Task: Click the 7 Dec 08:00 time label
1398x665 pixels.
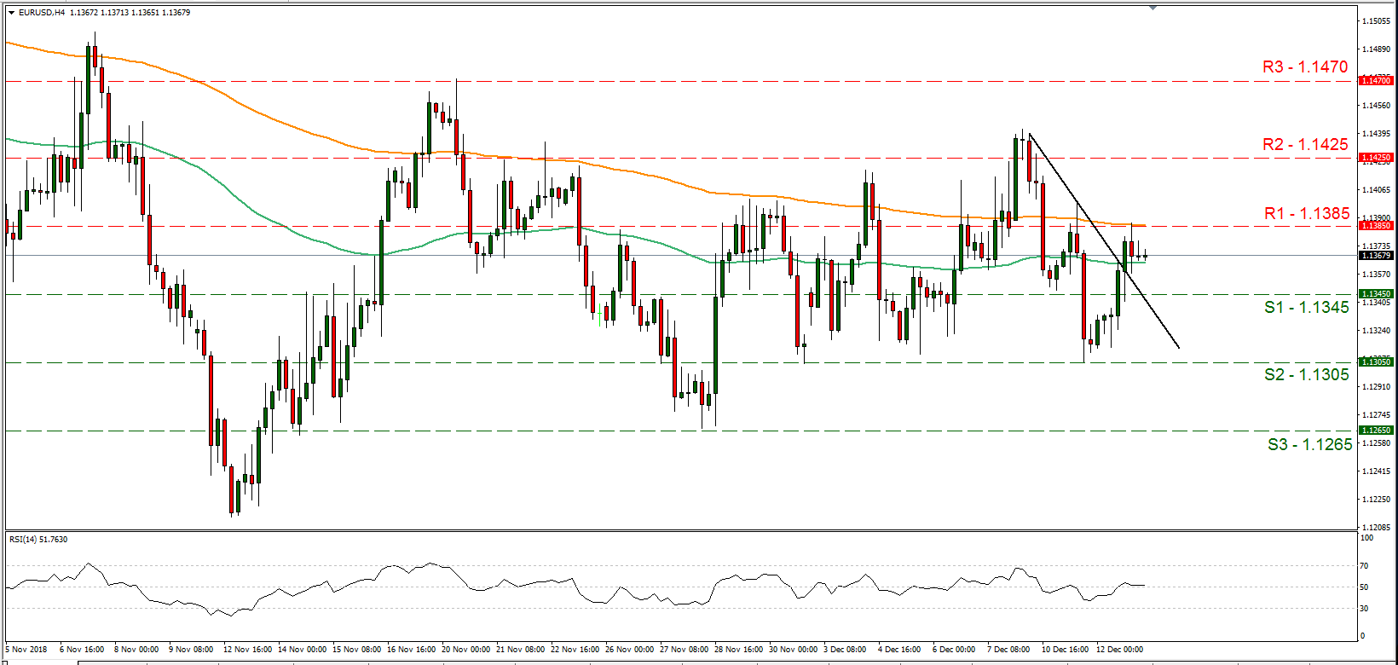Action: pos(1008,650)
